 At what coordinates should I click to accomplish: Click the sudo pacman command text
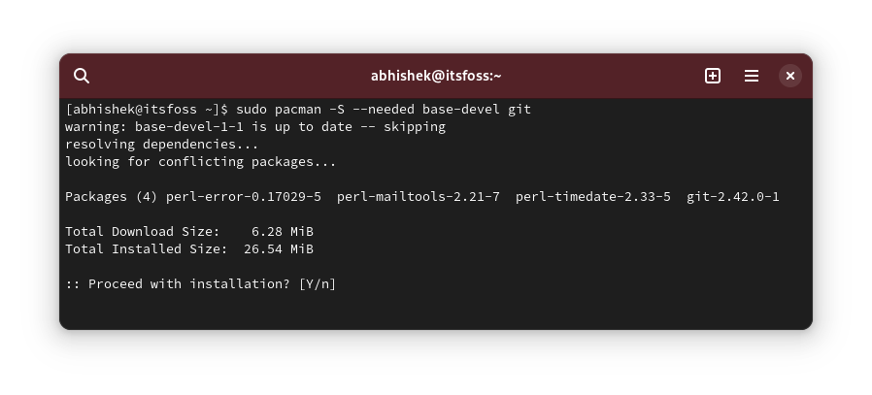(x=384, y=110)
